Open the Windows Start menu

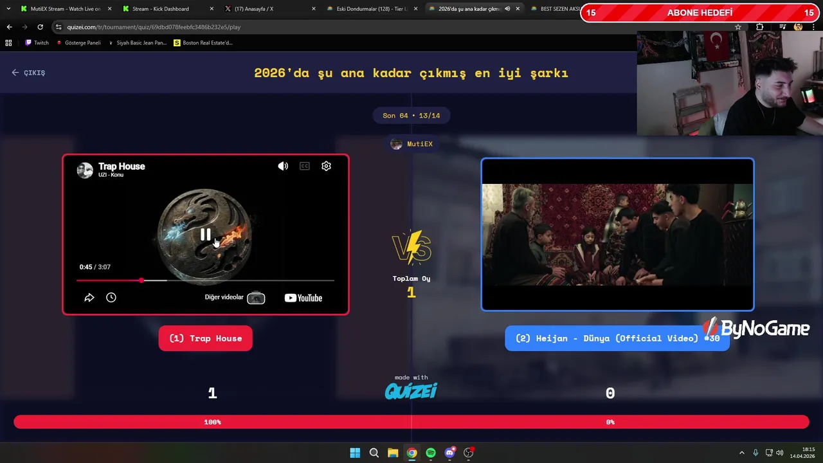[355, 453]
